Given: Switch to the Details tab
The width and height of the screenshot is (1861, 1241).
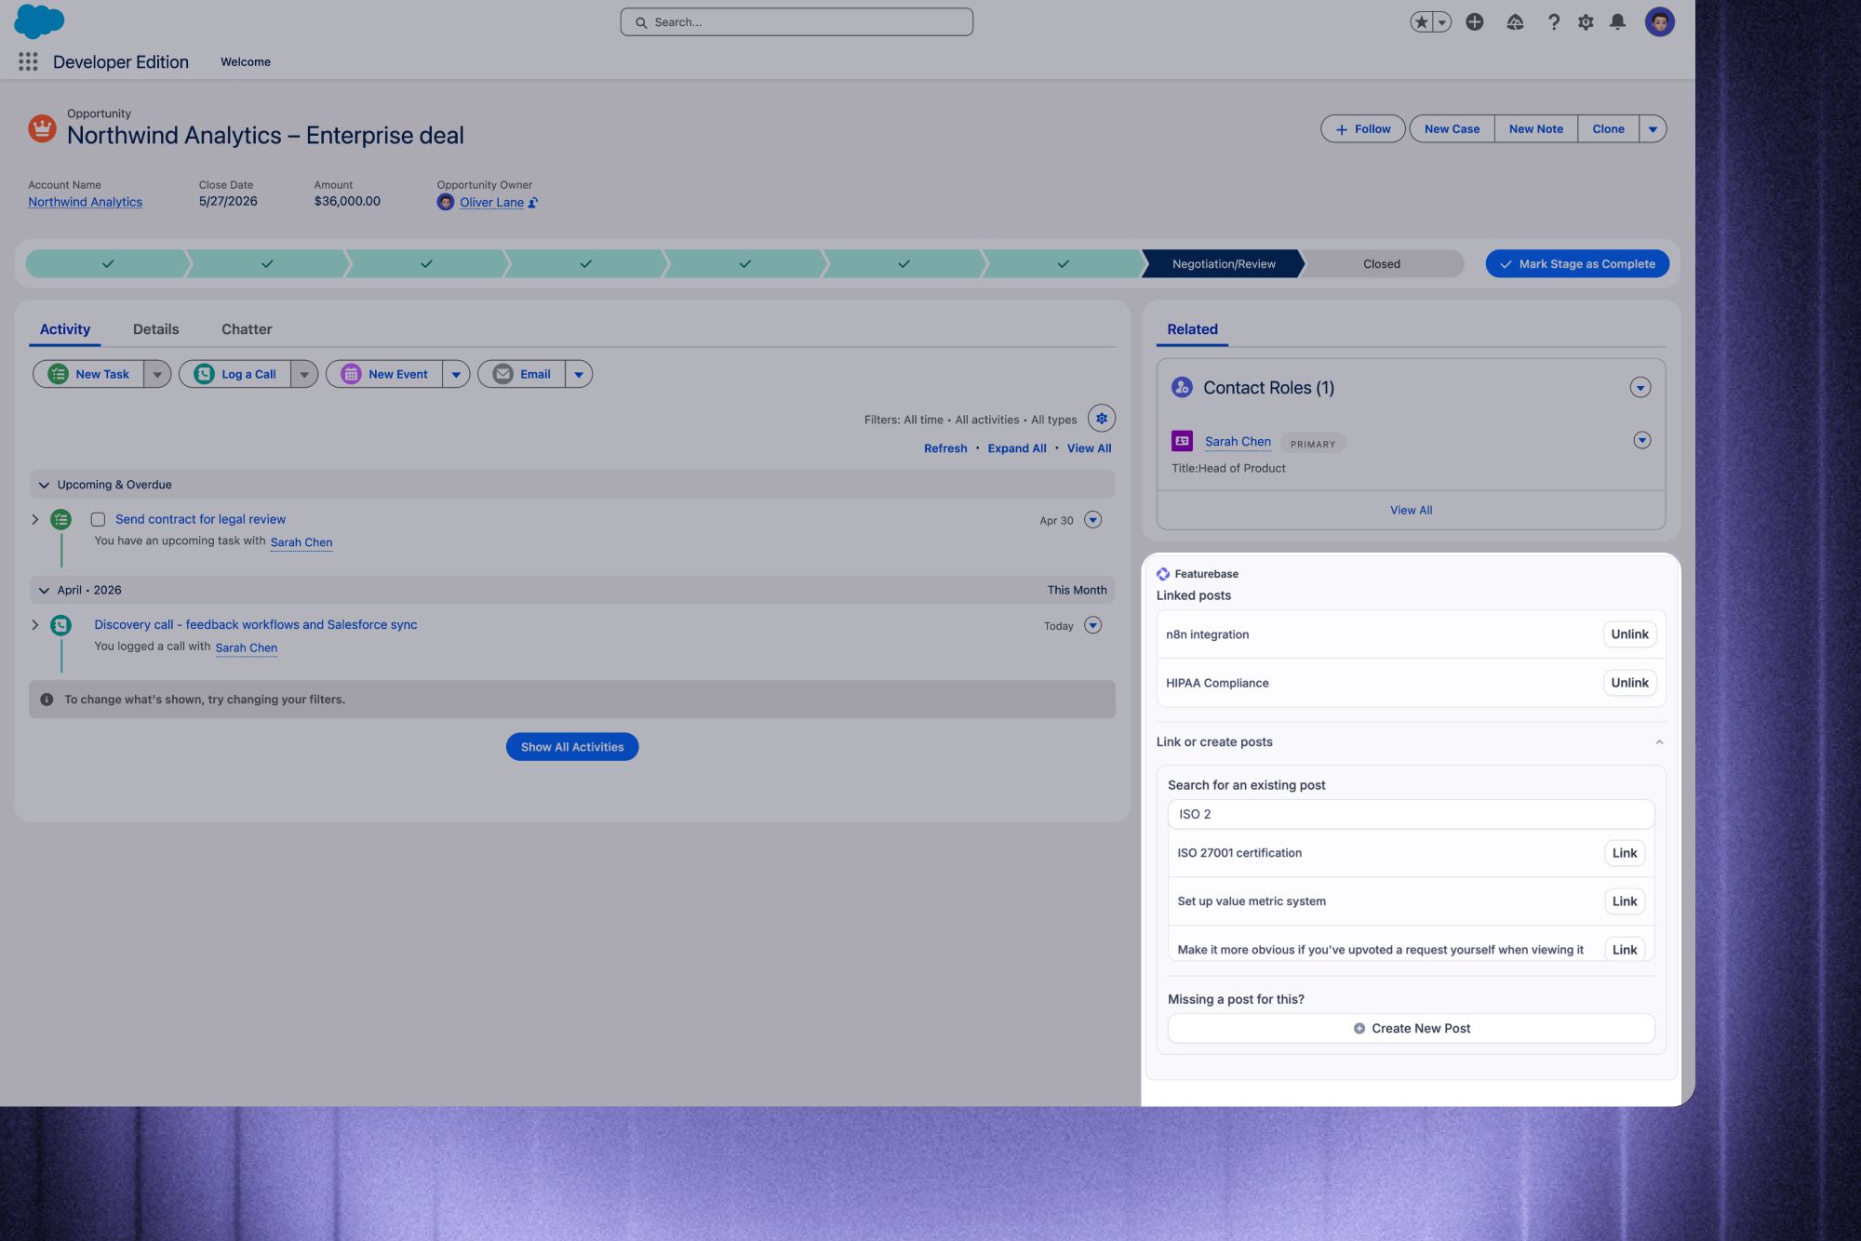Looking at the screenshot, I should [x=155, y=329].
